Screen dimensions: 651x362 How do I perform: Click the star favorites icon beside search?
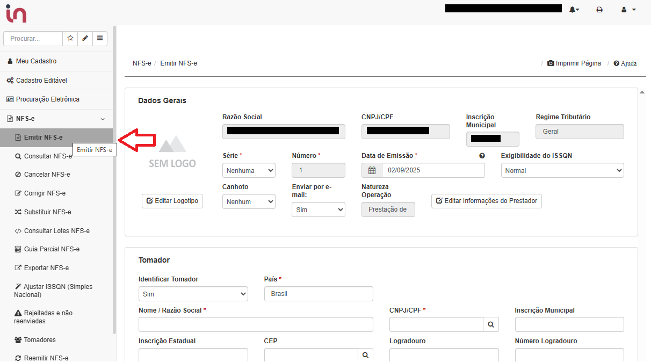point(70,39)
